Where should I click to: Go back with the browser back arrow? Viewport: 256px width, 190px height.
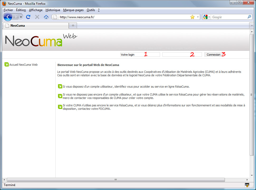(8, 17)
